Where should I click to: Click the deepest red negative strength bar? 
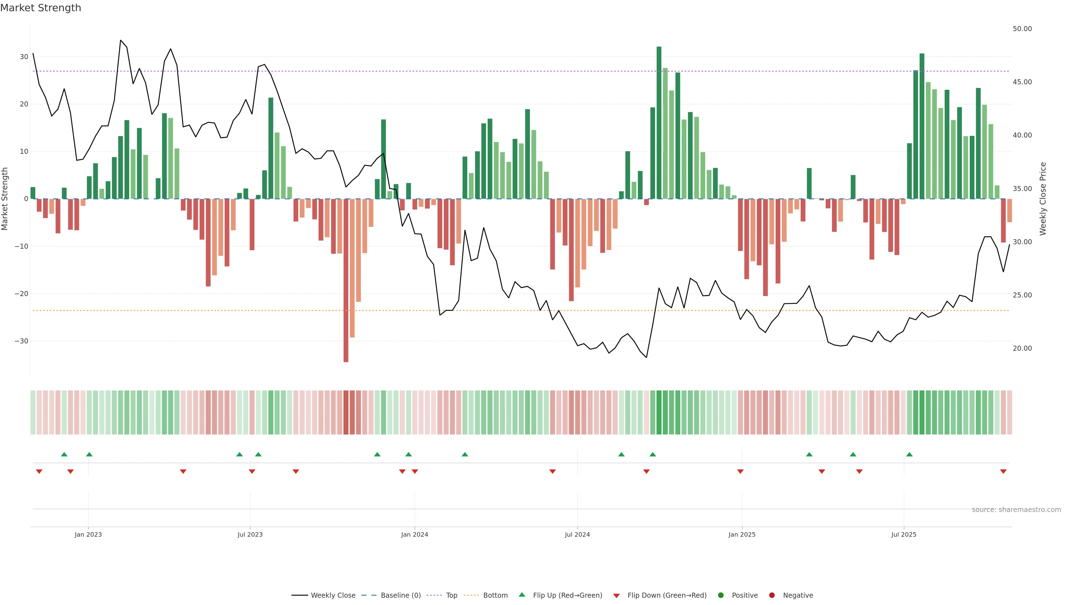[346, 280]
